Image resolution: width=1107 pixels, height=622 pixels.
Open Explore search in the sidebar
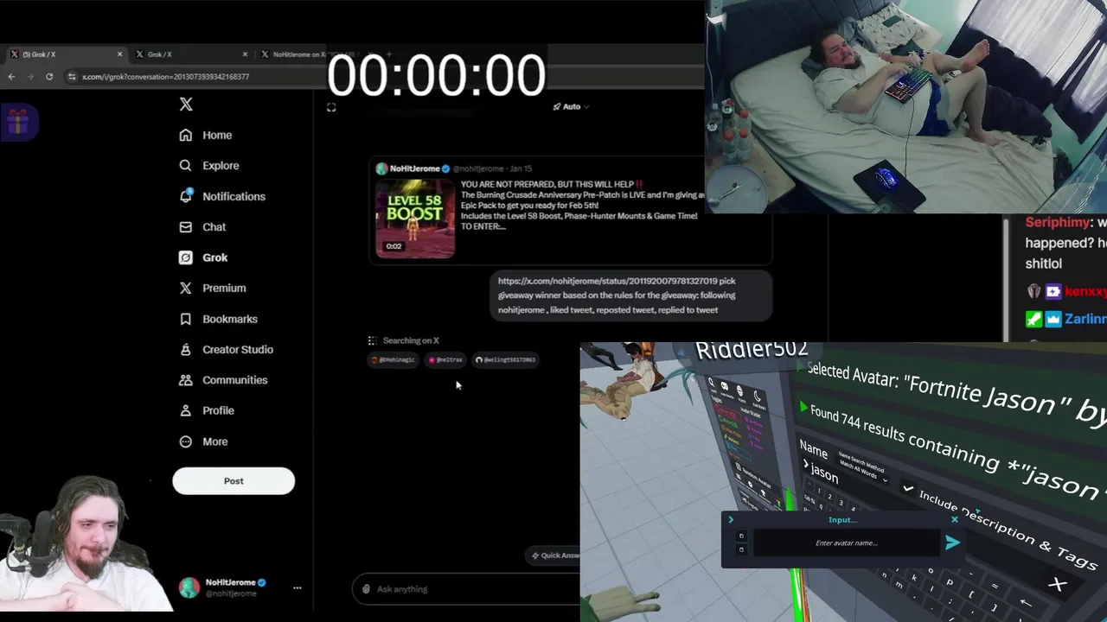tap(208, 165)
